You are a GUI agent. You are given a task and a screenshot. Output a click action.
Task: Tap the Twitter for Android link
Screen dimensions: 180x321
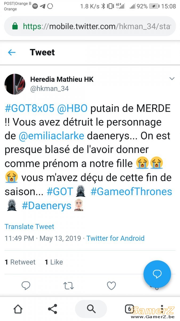click(115, 238)
